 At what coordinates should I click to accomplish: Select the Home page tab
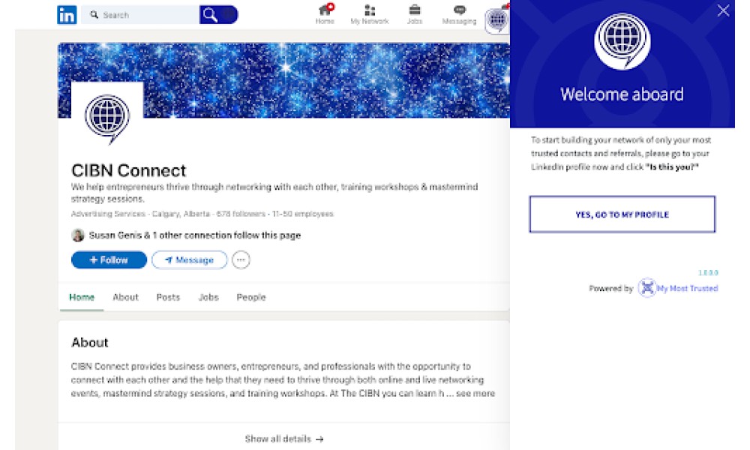click(x=82, y=297)
